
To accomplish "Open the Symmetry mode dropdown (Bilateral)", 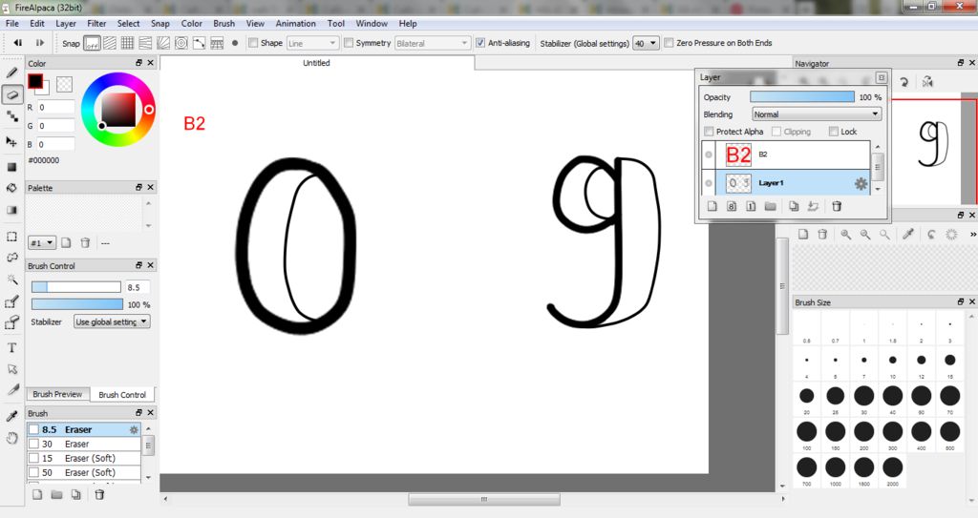I will [x=433, y=43].
